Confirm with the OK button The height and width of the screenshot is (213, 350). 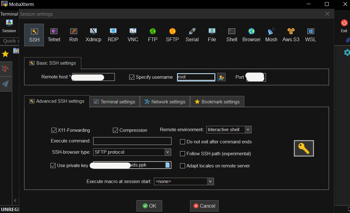tap(149, 206)
